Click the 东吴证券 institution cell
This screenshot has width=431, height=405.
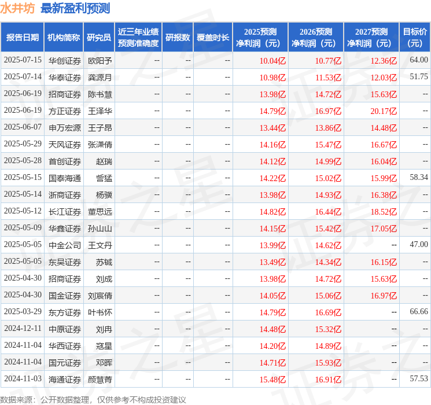coord(65,262)
